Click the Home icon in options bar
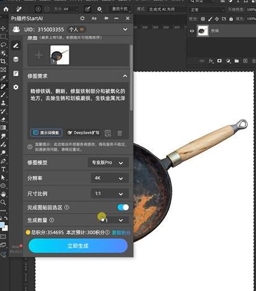The image size is (256, 291). (6, 9)
